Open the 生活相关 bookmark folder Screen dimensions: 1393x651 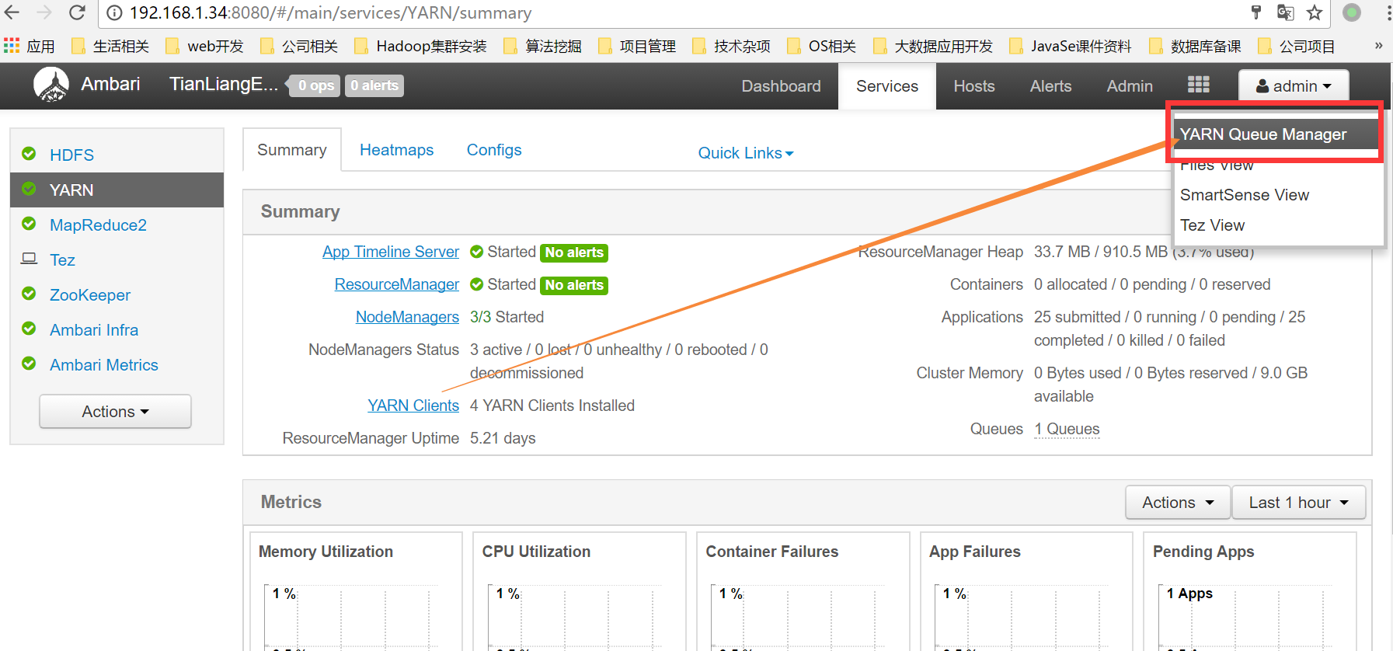(x=110, y=47)
